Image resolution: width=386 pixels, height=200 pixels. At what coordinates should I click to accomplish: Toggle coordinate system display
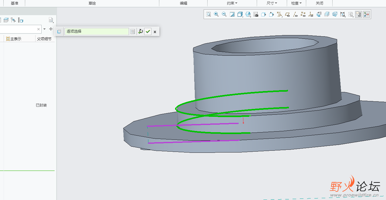(x=311, y=14)
